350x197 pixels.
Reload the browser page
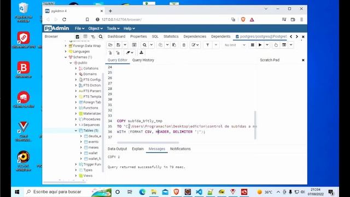click(65, 20)
